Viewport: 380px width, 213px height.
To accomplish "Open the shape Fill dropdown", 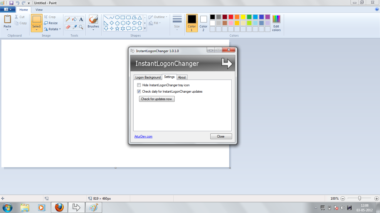I will pyautogui.click(x=155, y=23).
